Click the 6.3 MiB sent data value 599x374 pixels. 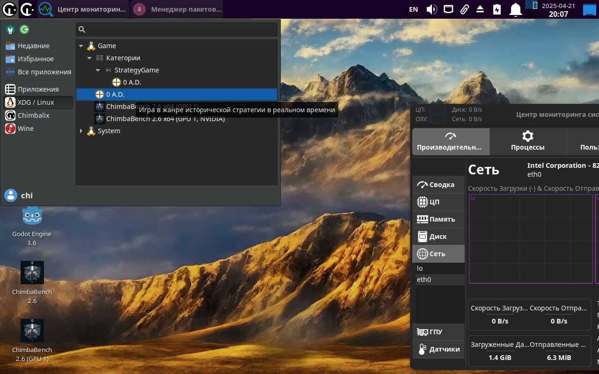[x=559, y=358]
